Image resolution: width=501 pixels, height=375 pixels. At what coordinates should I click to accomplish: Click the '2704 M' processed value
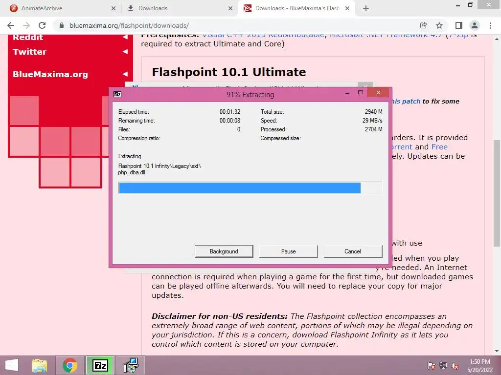(373, 129)
